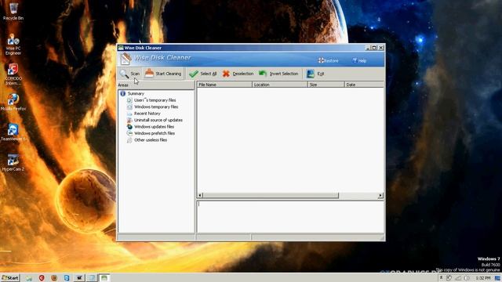Open Restore from the header bar
Viewport: 502px width, 282px height.
pyautogui.click(x=328, y=60)
